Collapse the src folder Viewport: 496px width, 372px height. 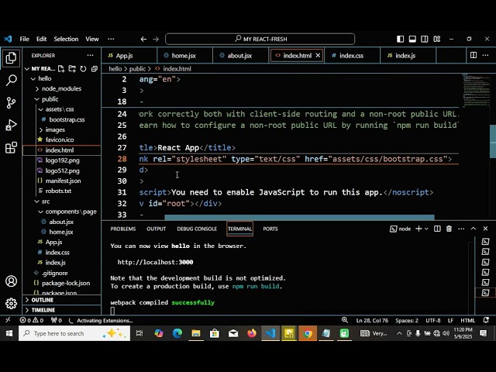pyautogui.click(x=37, y=201)
